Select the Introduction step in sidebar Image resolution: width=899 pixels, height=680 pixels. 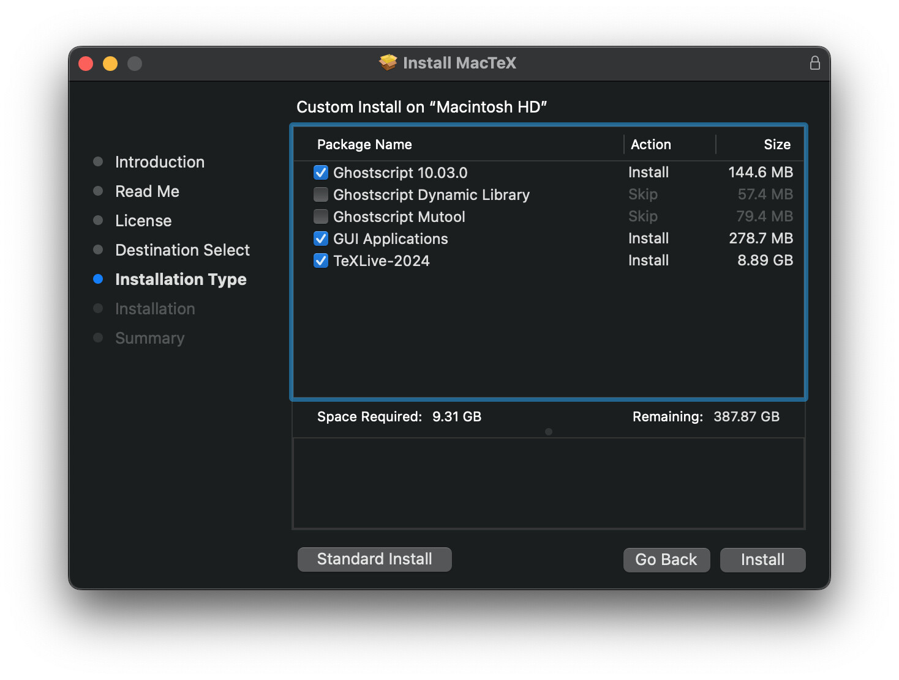pos(160,162)
